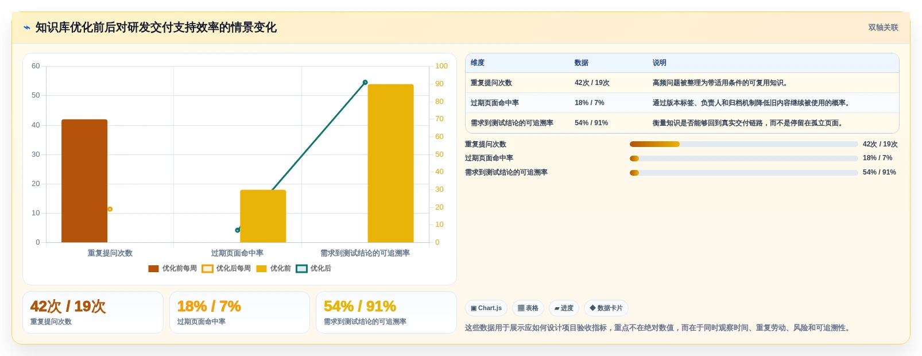The width and height of the screenshot is (922, 356).
Task: Toggle the 优化后 legend item
Action: [x=313, y=269]
